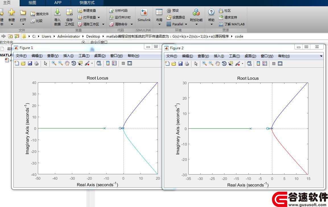Screen dimensions: 328x207
Task: Expand the 新建 dropdown in ribbon
Action: 12,24
